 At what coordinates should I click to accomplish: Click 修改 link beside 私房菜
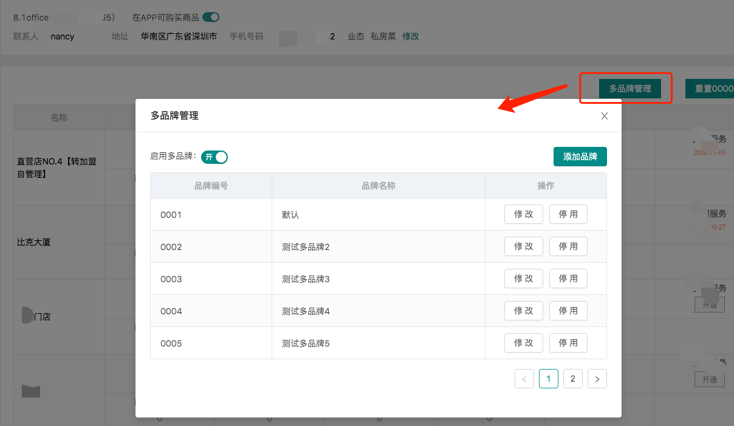[410, 36]
